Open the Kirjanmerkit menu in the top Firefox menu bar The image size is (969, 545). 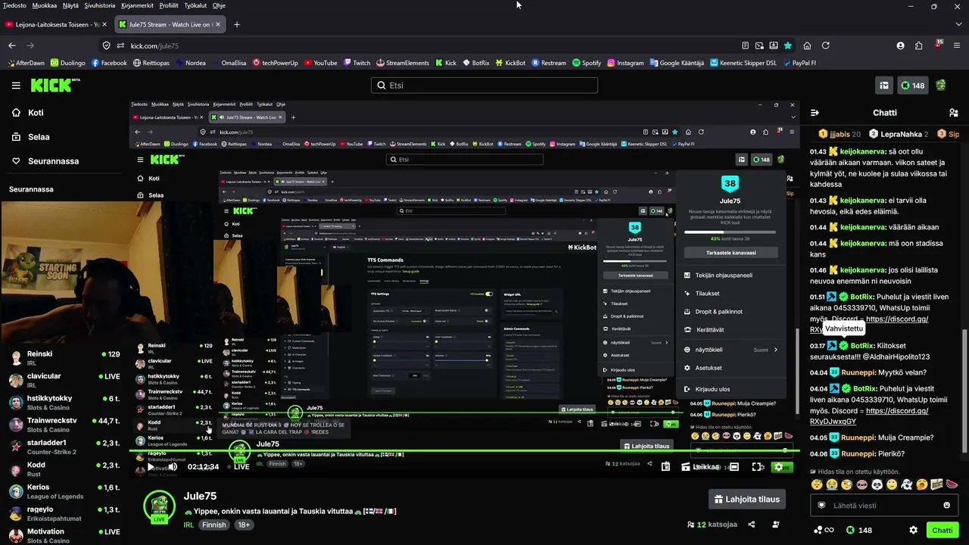[137, 5]
